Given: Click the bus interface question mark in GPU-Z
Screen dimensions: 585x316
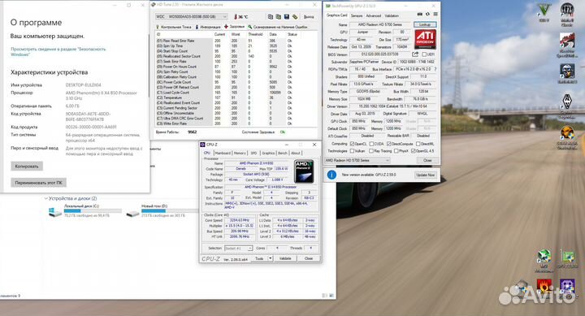Looking at the screenshot, I should click(x=435, y=69).
